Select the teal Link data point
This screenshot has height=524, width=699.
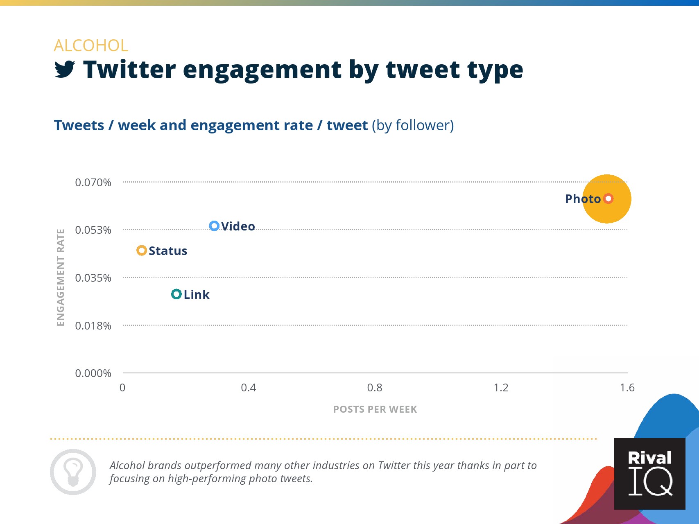pyautogui.click(x=176, y=294)
